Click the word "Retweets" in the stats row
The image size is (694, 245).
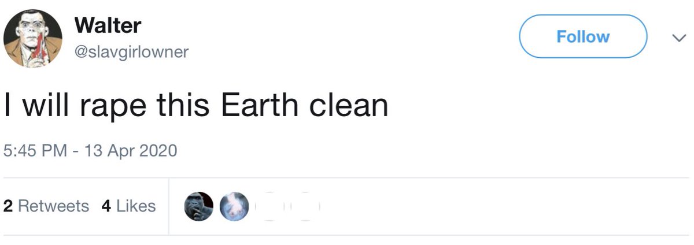[54, 206]
